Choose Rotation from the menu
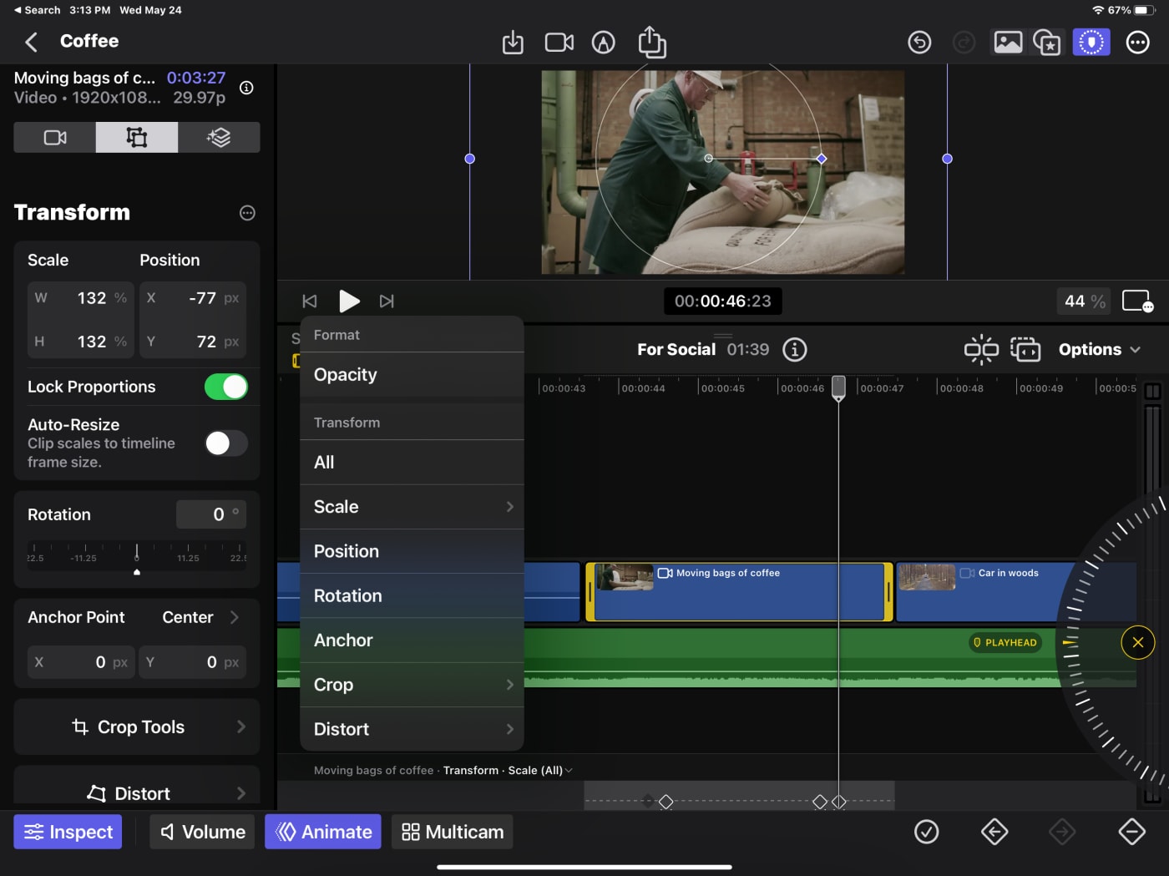The width and height of the screenshot is (1169, 876). [412, 595]
